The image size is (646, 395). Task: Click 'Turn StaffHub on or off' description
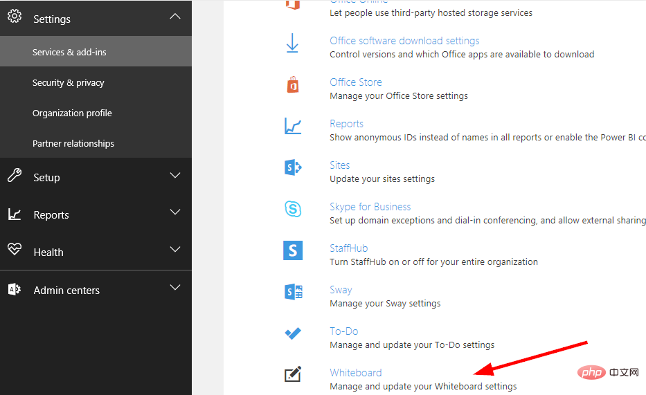(434, 262)
